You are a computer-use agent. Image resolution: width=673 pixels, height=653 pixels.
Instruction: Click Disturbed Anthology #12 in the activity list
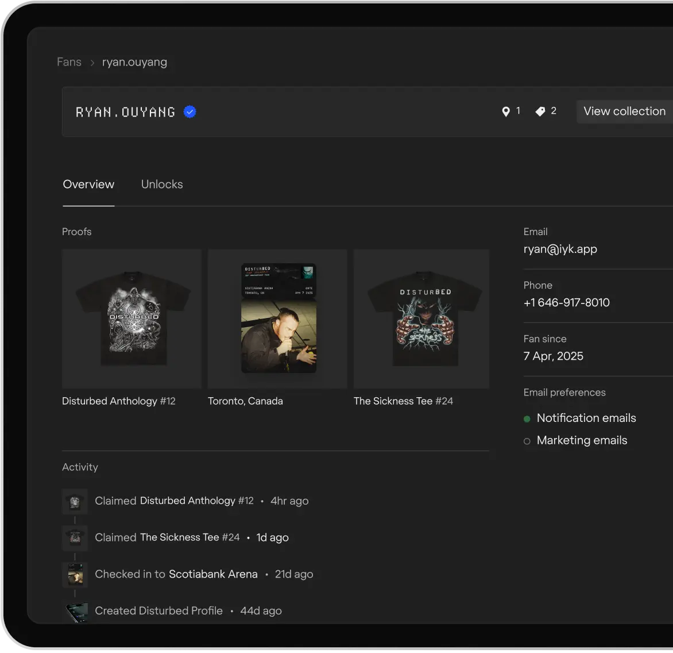(197, 501)
